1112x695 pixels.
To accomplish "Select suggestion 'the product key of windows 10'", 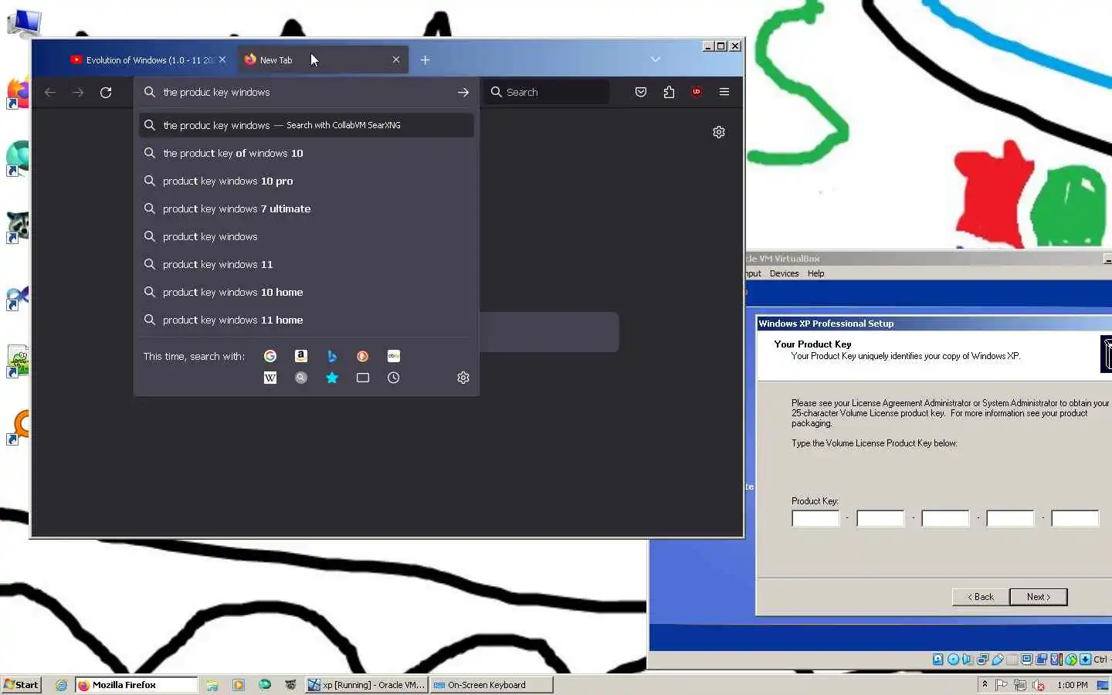I will tap(307, 153).
